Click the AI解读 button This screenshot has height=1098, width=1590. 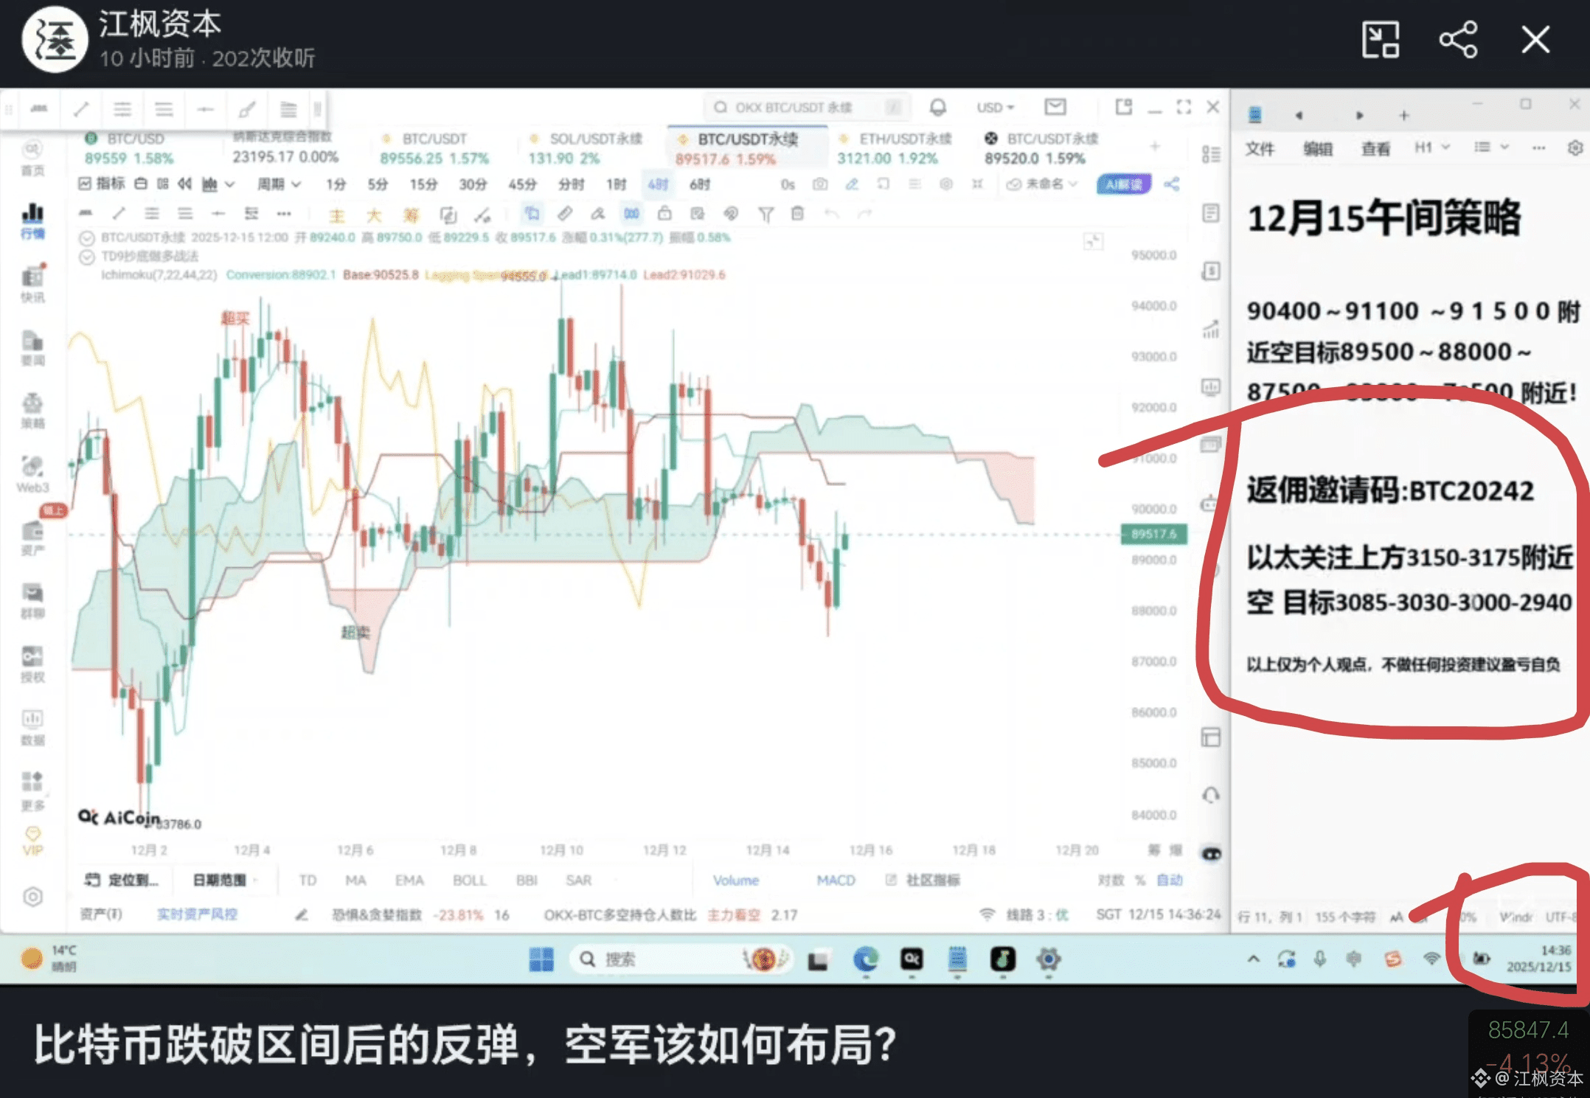tap(1122, 184)
